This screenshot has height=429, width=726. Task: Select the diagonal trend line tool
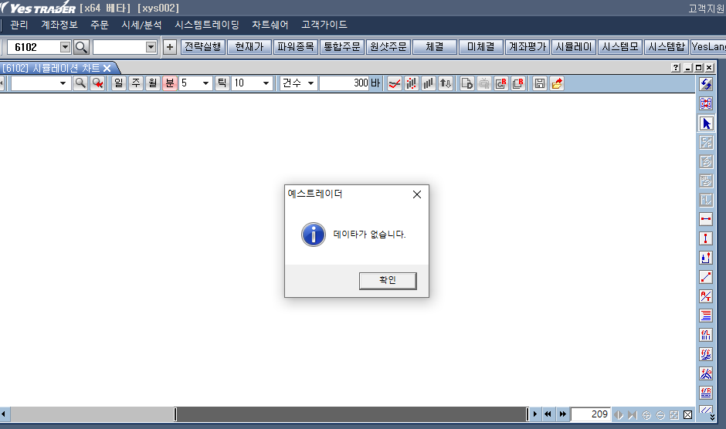click(706, 278)
